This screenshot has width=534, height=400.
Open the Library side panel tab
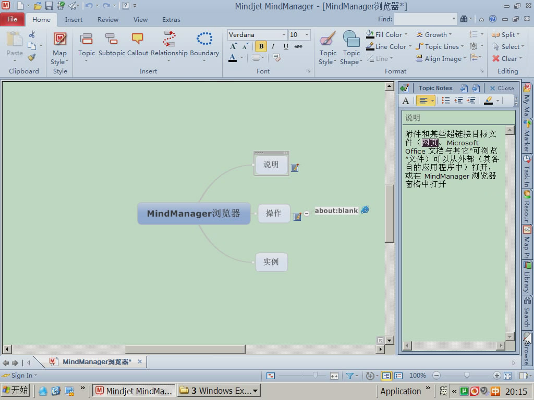coord(527,277)
